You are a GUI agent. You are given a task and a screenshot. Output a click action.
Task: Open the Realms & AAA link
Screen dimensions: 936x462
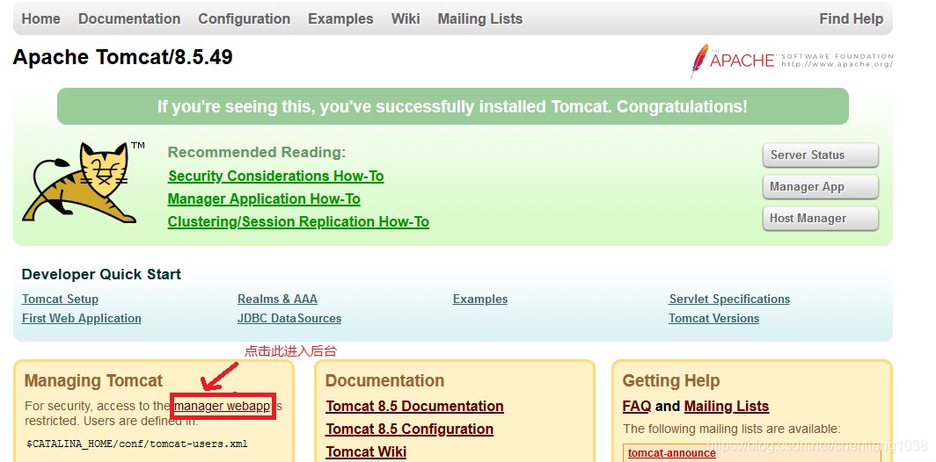278,300
